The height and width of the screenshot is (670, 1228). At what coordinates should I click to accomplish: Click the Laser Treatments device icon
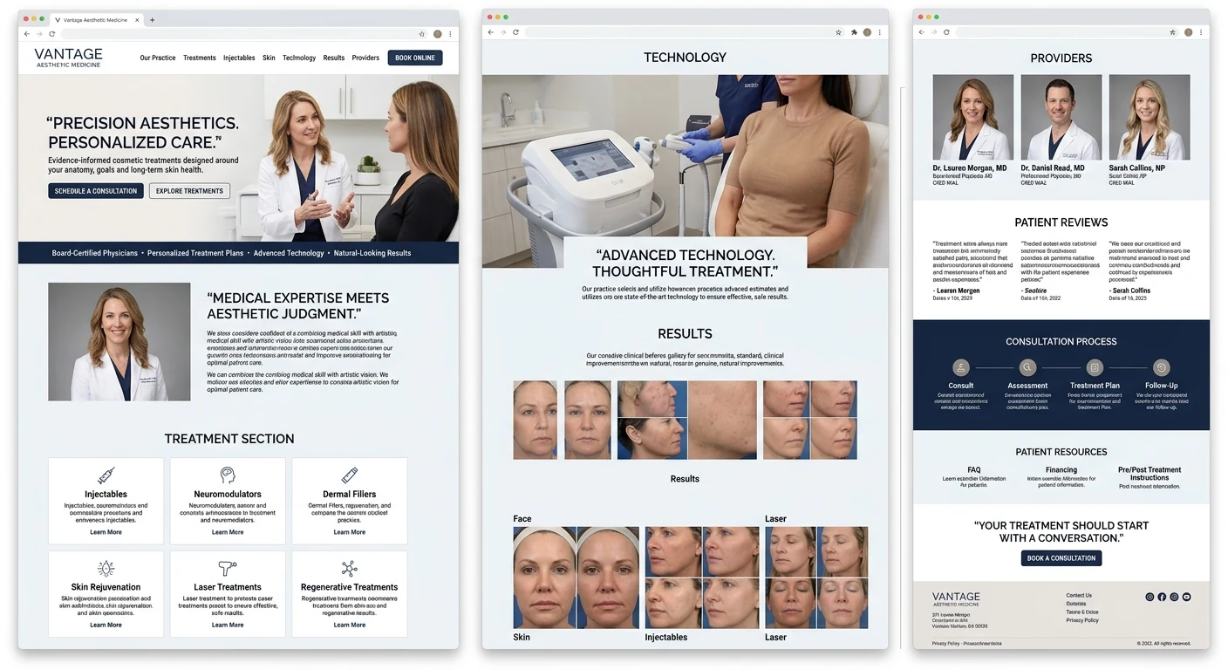228,569
